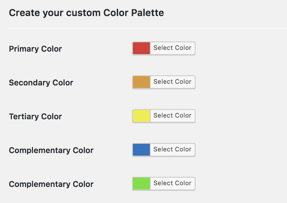Click Select Color beside the blue swatch
The image size is (287, 203).
coord(172,149)
